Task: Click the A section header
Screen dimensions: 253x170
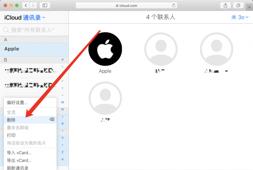Action: (x=34, y=40)
